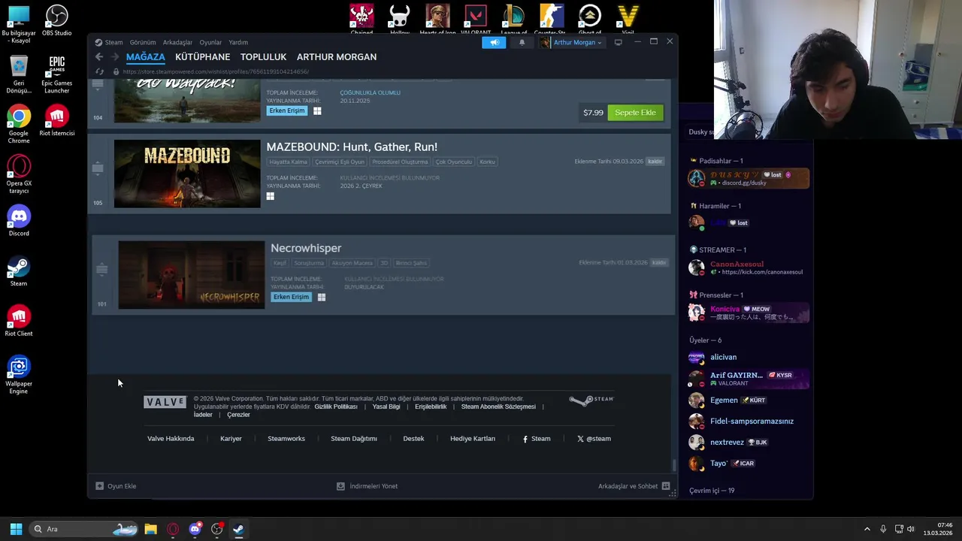The height and width of the screenshot is (541, 962).
Task: Show hidden system tray icons chevron
Action: [x=867, y=529]
